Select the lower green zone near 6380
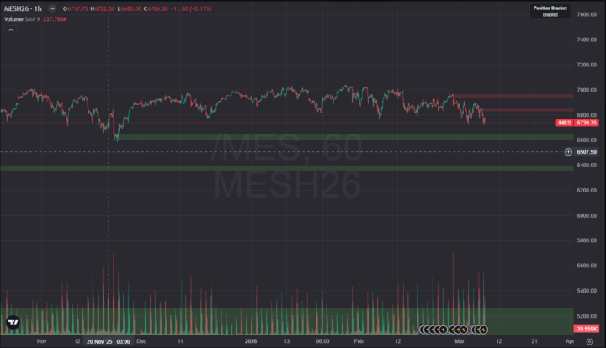The image size is (606, 348). click(x=287, y=169)
